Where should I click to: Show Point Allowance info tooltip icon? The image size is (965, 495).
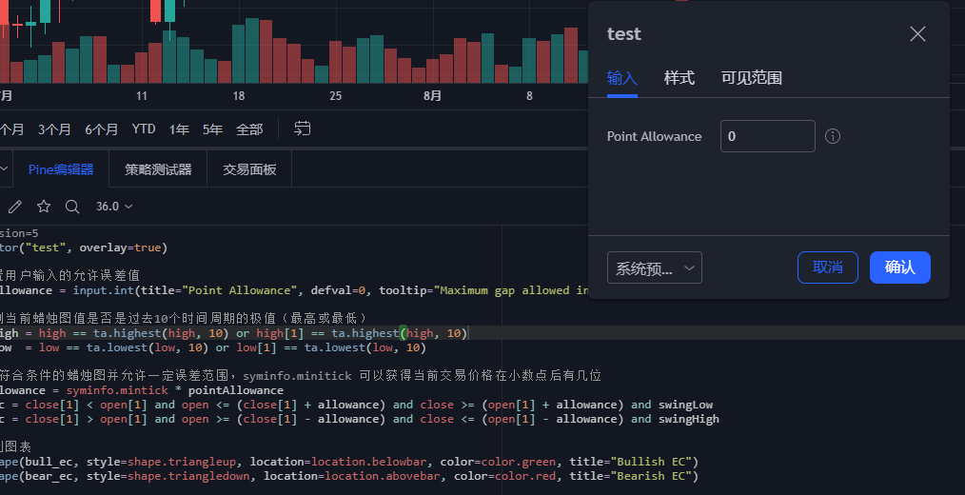(x=832, y=136)
